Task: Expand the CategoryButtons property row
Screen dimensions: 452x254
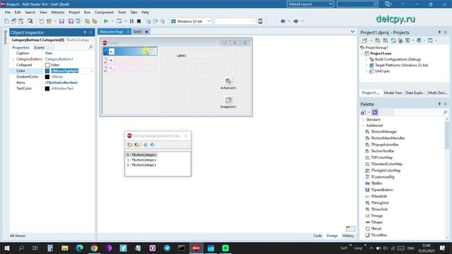Action: (x=13, y=59)
